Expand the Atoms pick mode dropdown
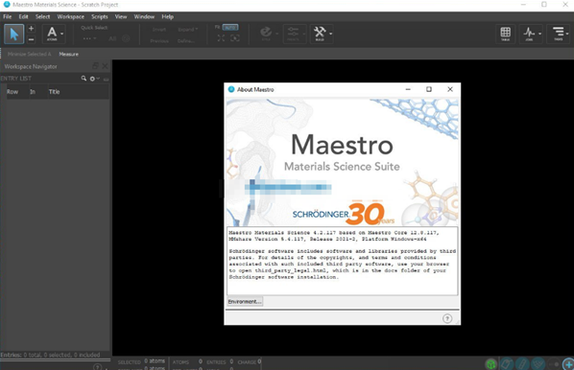Image resolution: width=574 pixels, height=370 pixels. [61, 34]
